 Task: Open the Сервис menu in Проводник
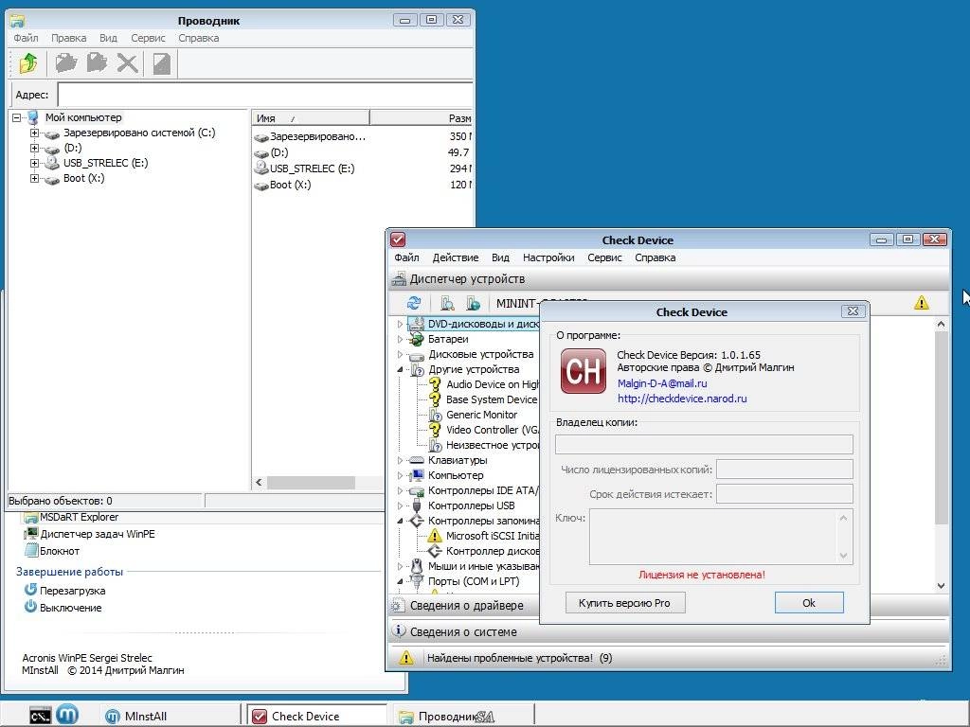point(148,38)
